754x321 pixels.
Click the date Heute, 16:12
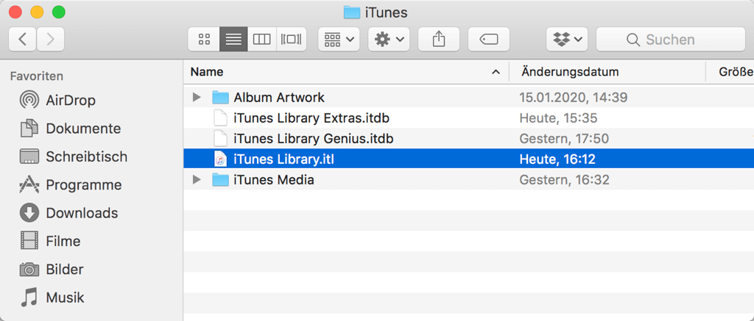click(x=558, y=160)
